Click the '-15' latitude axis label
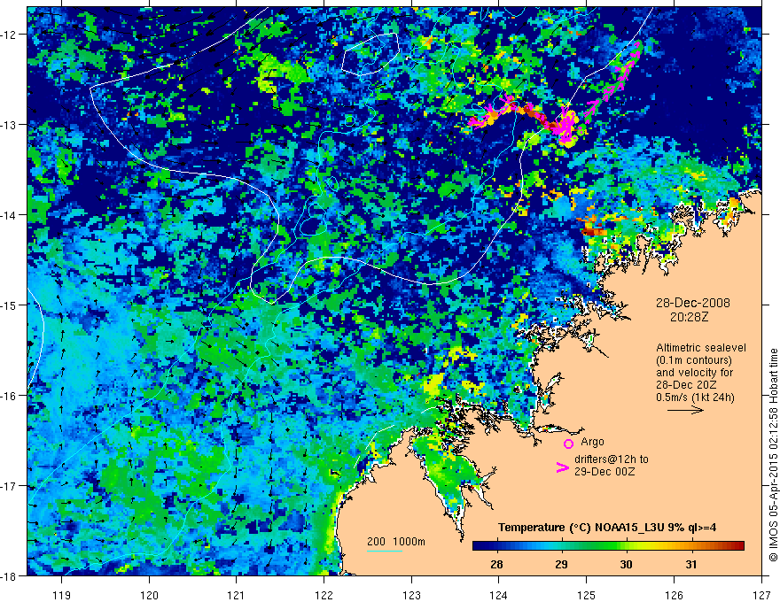780x602 pixels. (x=9, y=305)
